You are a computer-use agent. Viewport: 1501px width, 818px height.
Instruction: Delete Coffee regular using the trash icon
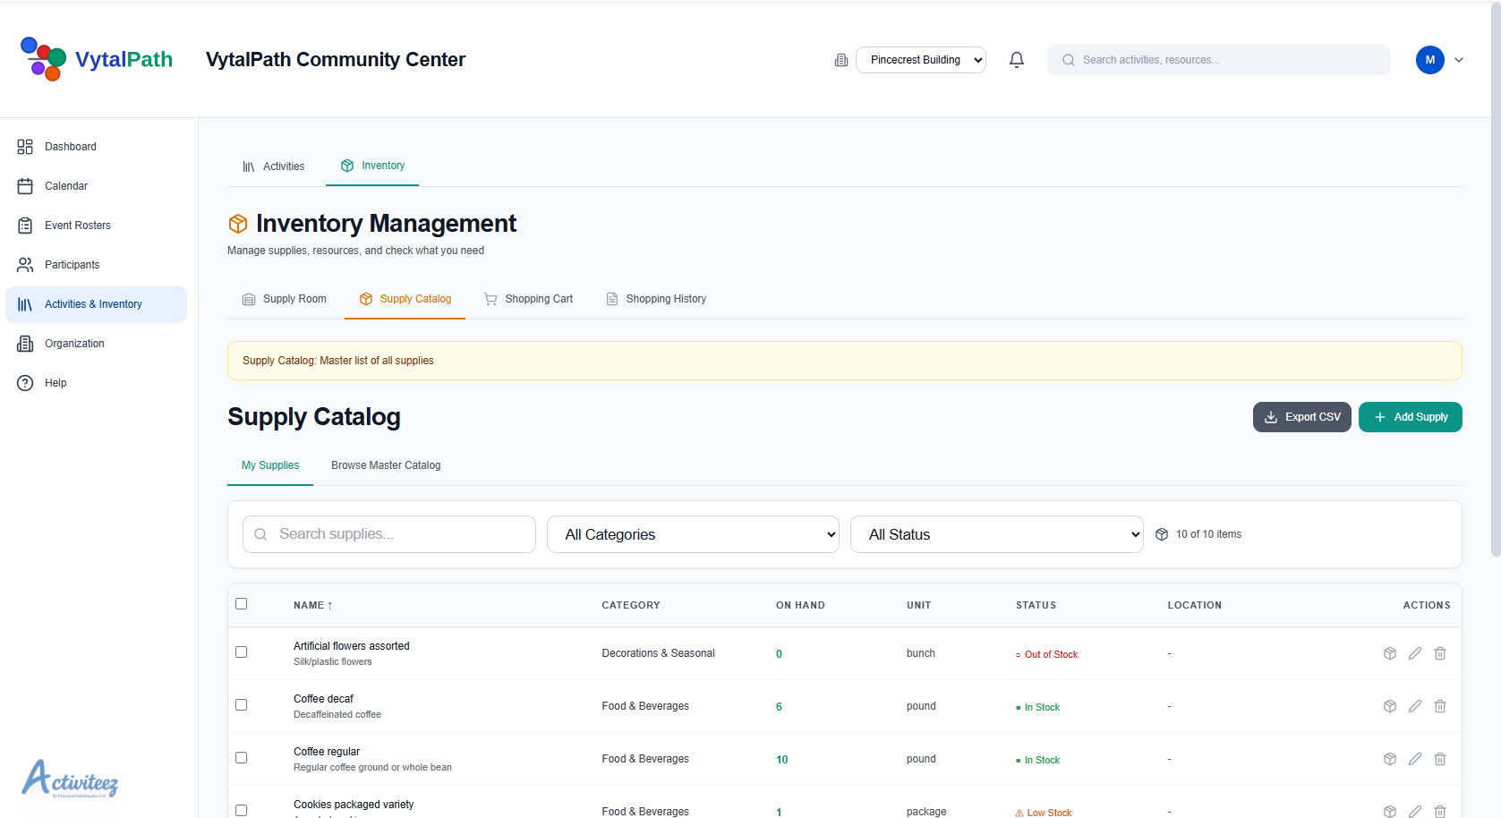click(1440, 758)
